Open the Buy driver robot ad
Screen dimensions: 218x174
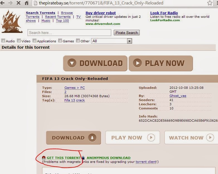(101, 13)
